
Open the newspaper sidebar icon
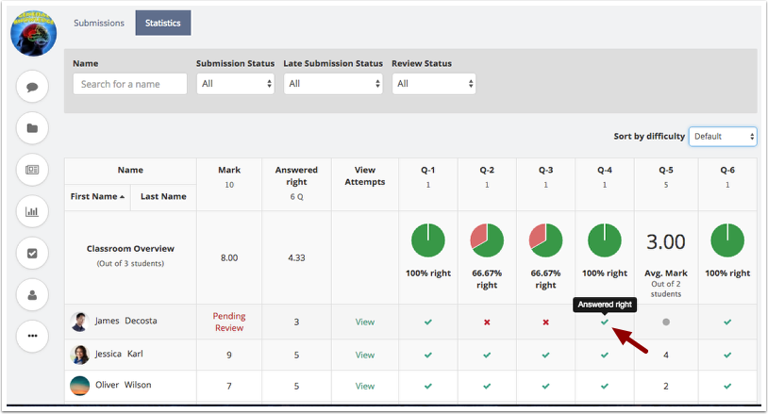32,170
